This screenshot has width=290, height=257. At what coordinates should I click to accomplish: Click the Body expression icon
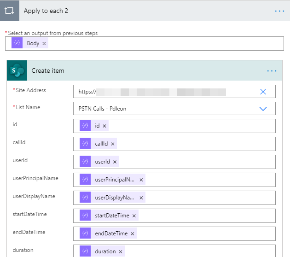17,43
